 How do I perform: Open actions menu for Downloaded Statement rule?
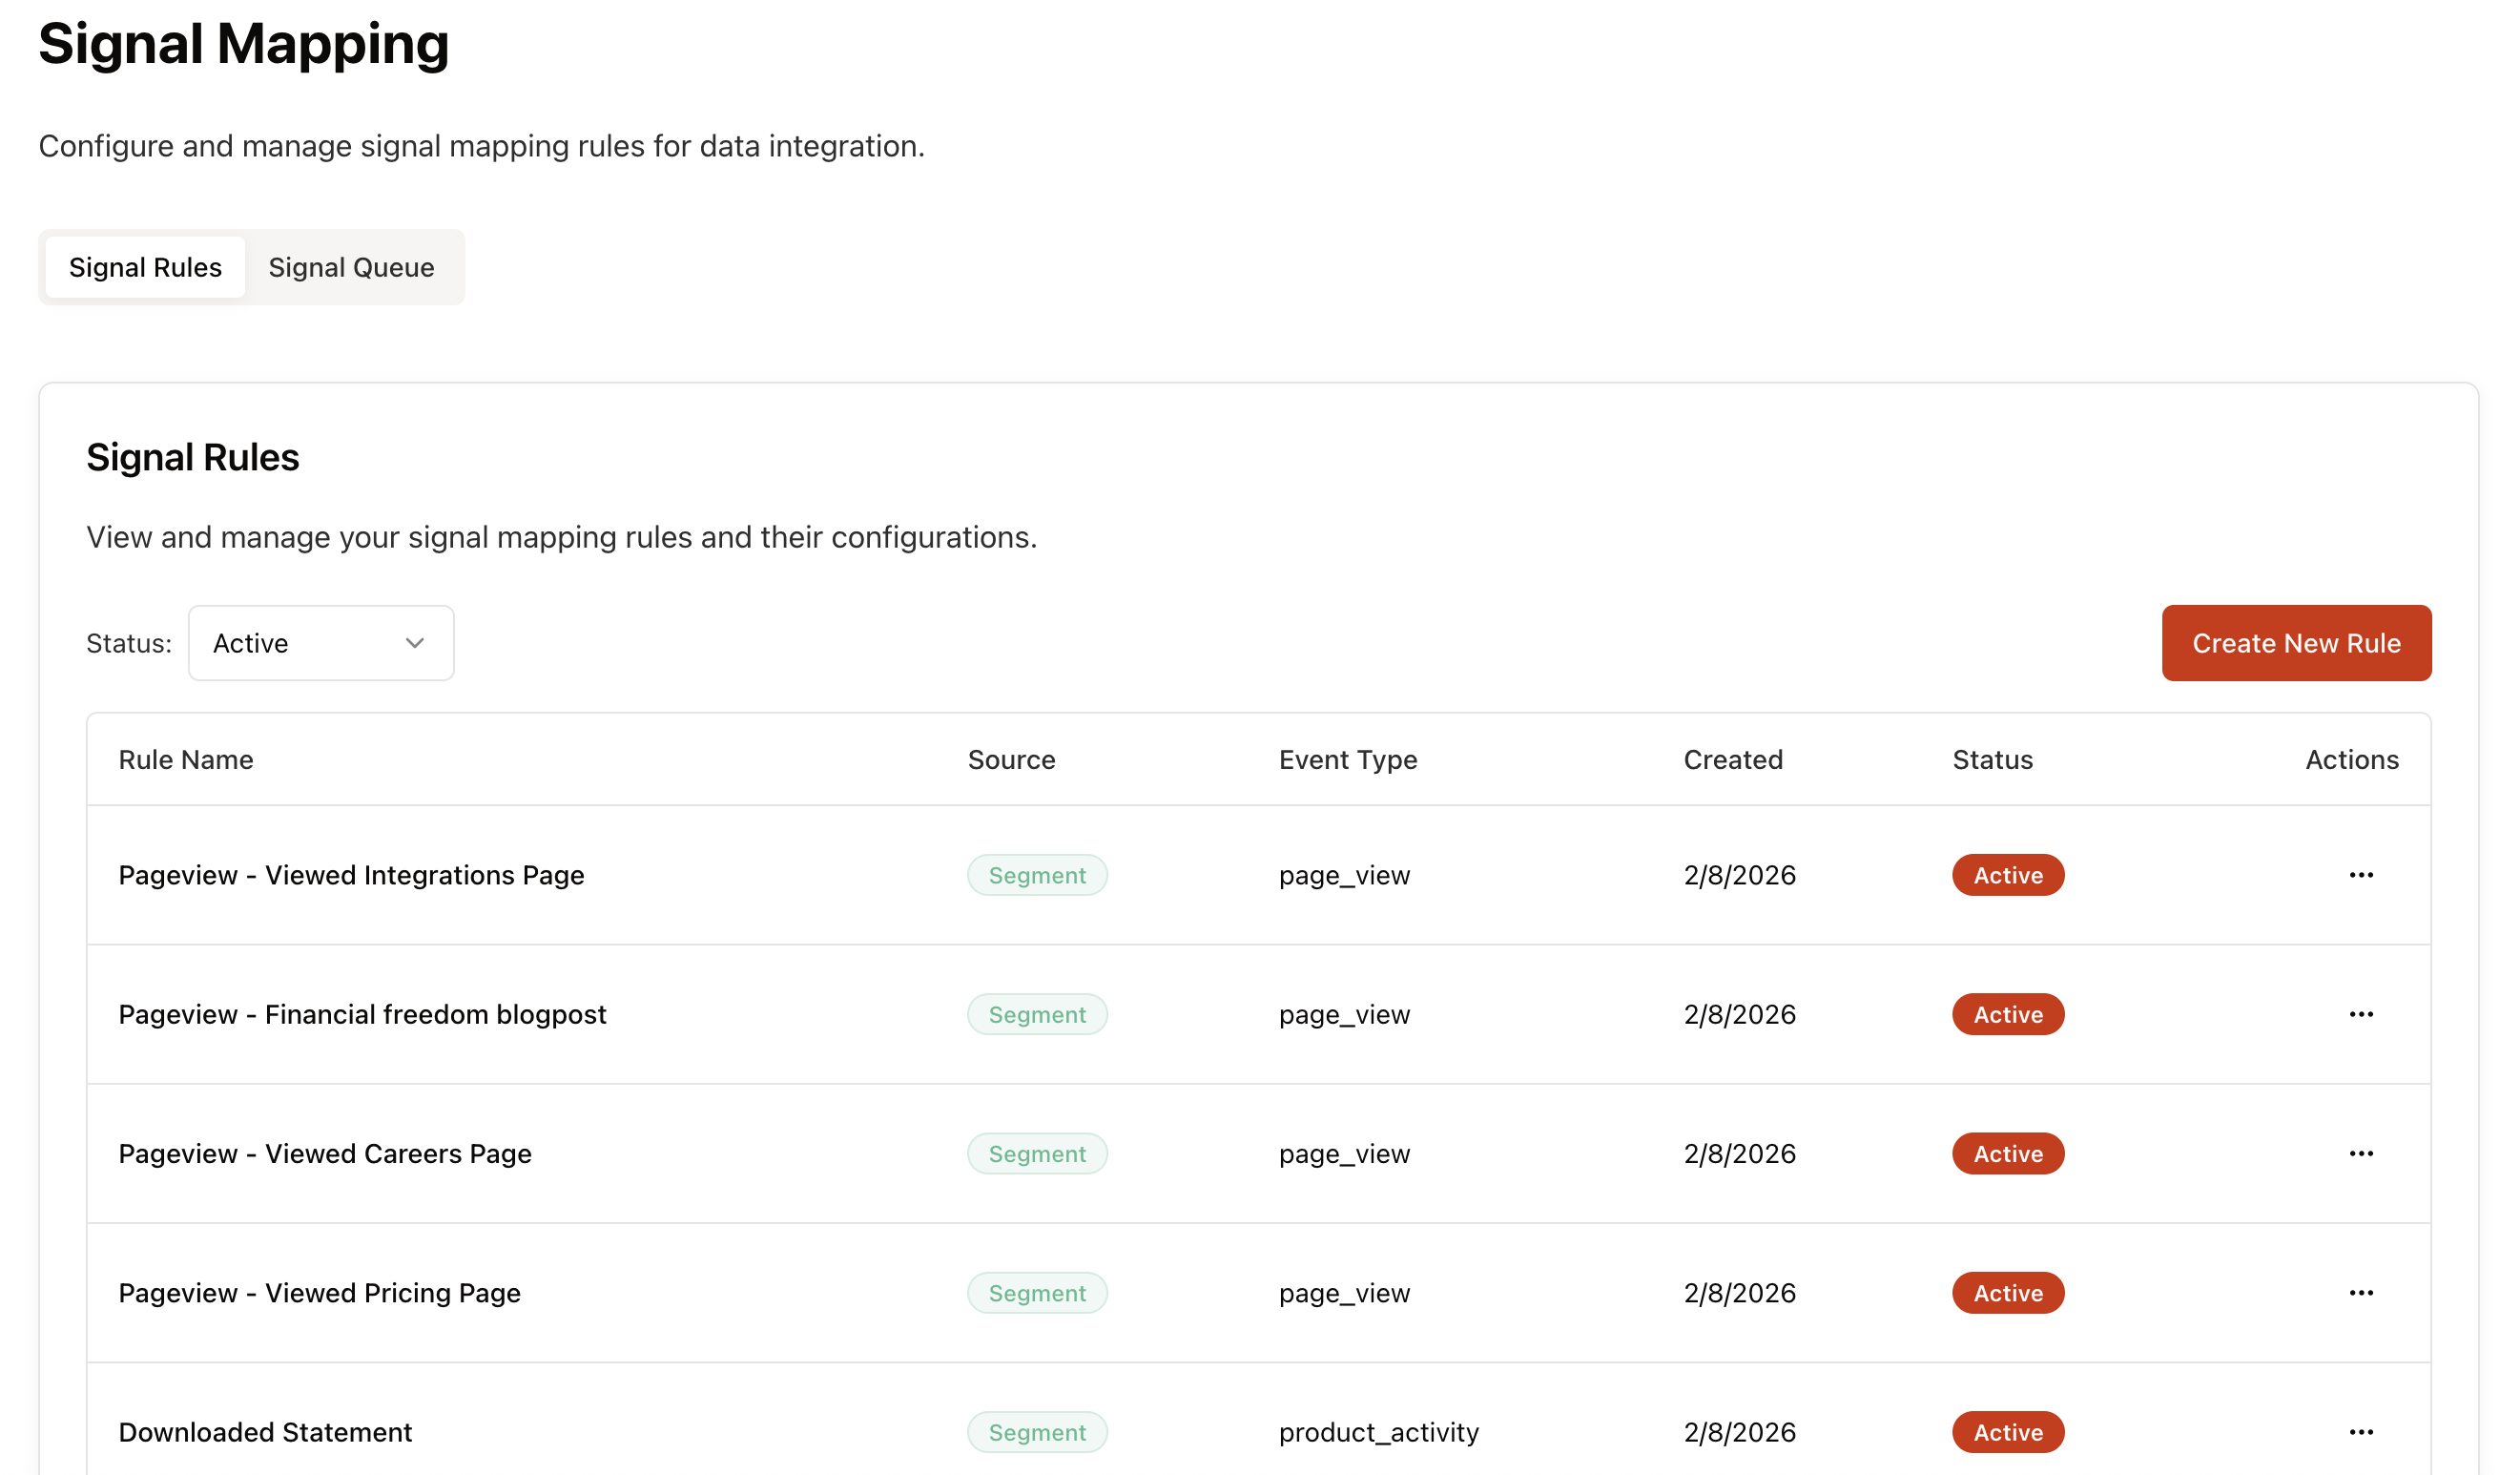pyautogui.click(x=2361, y=1432)
